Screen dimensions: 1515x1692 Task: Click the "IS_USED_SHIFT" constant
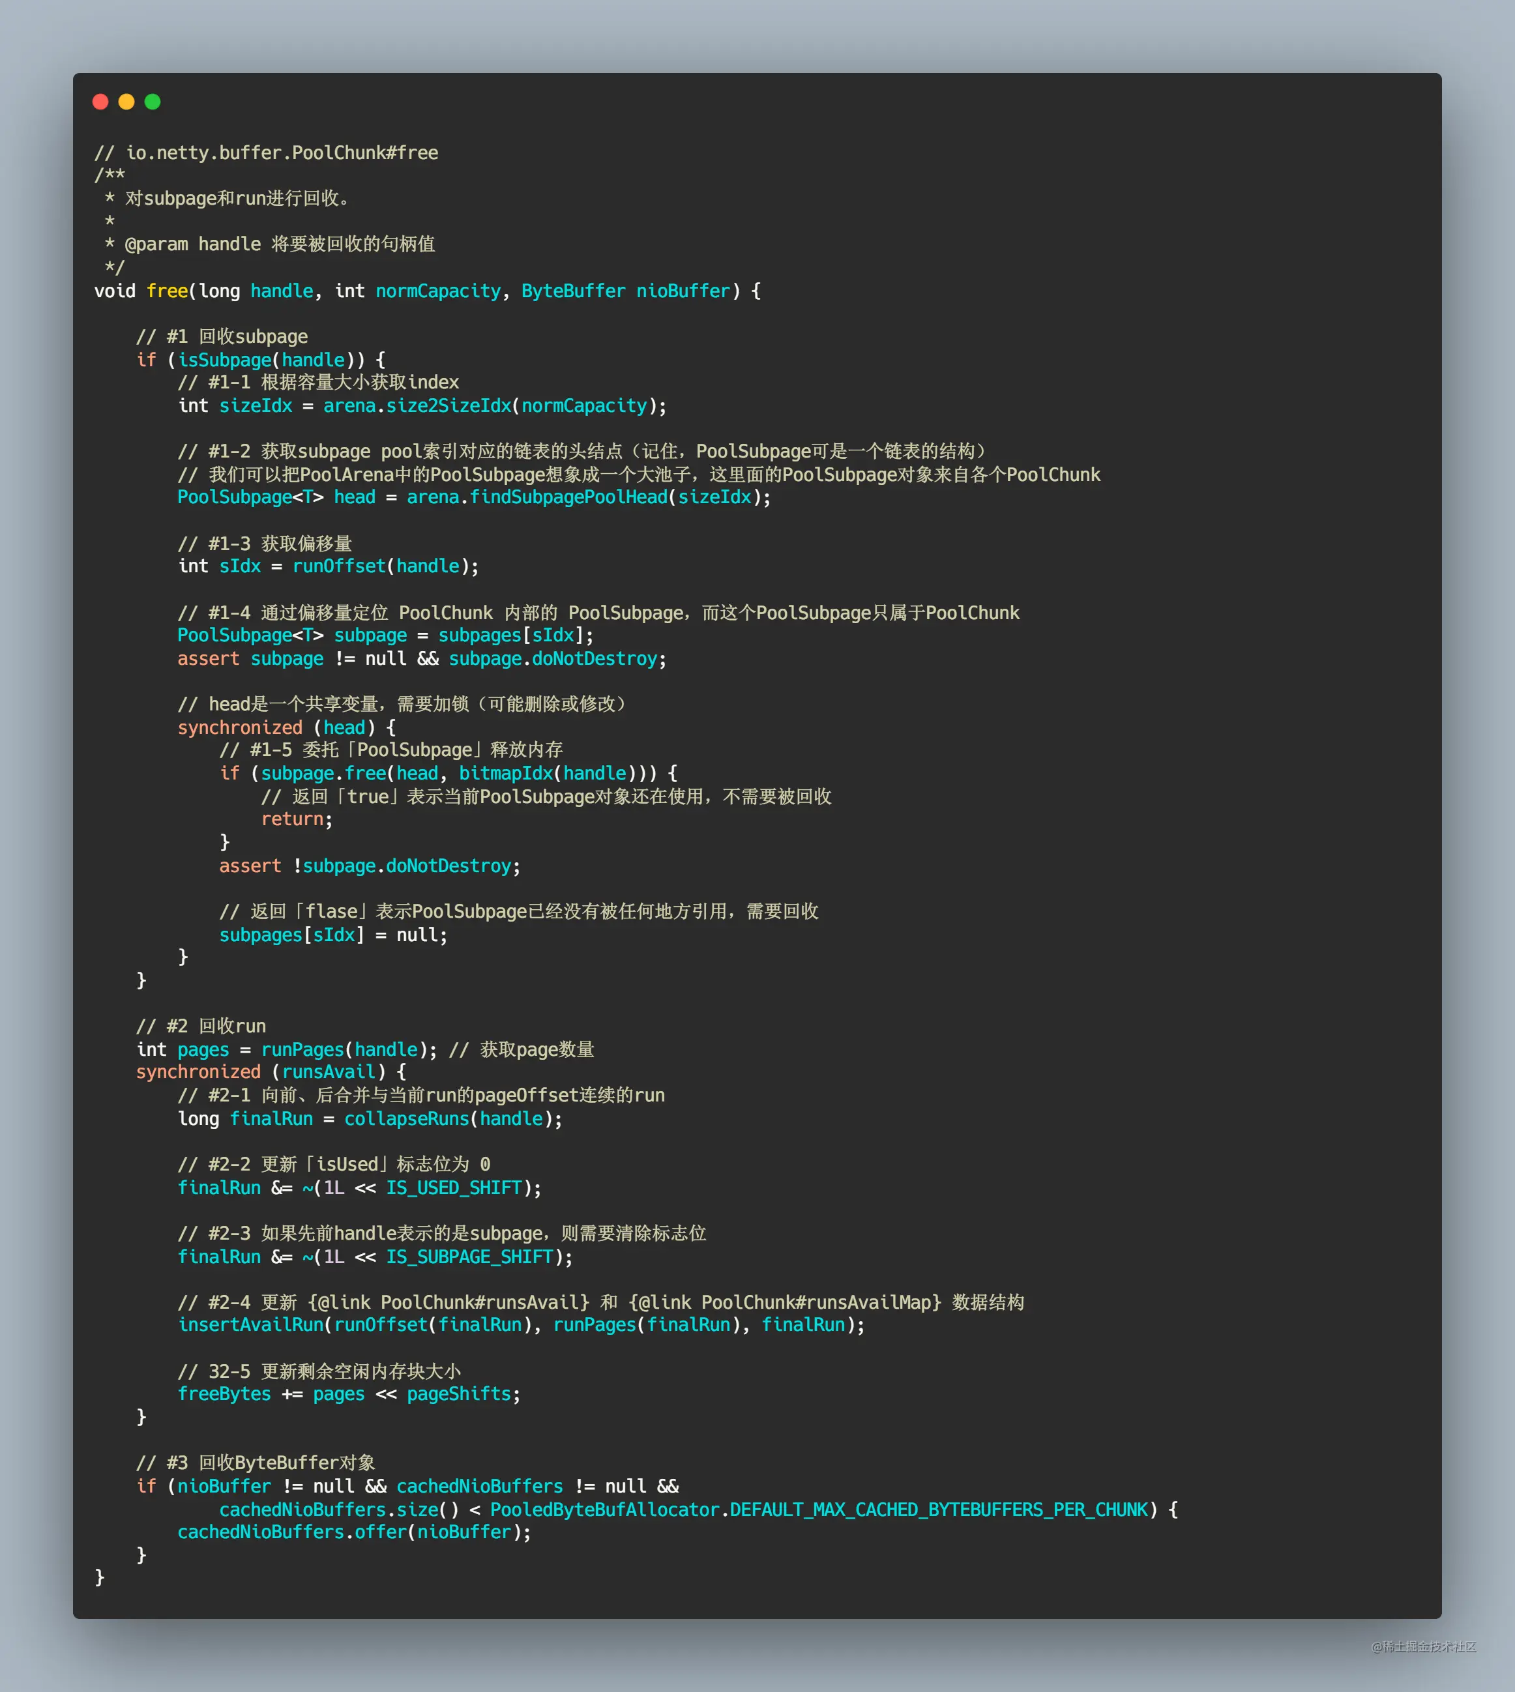pos(454,1188)
